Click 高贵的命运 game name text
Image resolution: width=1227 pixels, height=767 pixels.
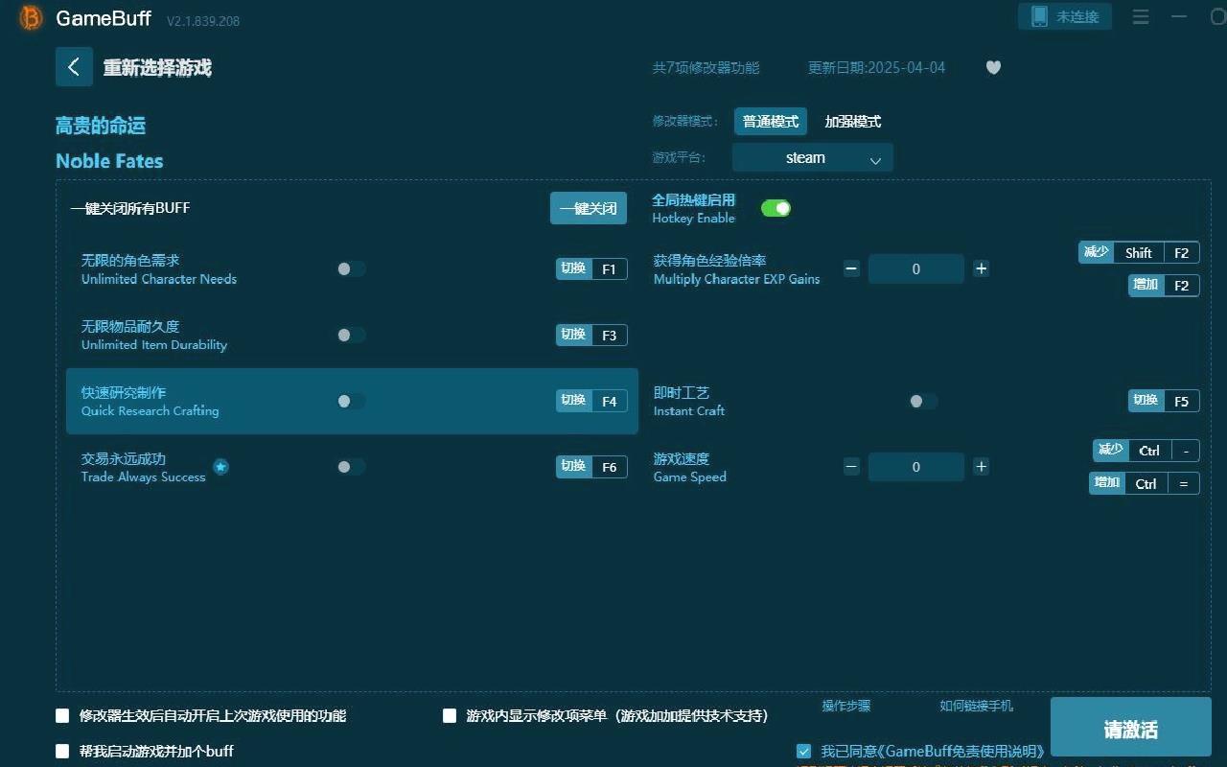(x=101, y=126)
